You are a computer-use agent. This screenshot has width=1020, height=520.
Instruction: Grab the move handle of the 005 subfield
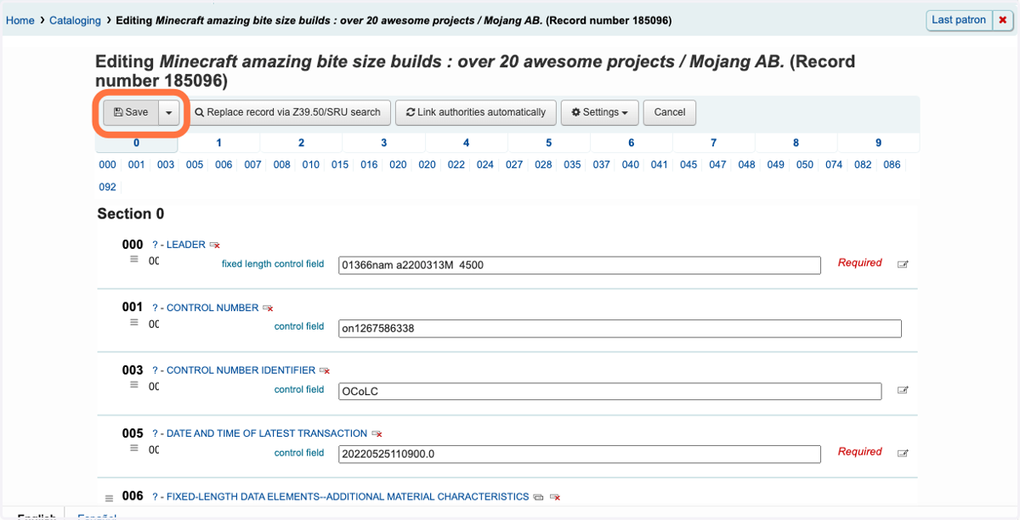[x=133, y=448]
